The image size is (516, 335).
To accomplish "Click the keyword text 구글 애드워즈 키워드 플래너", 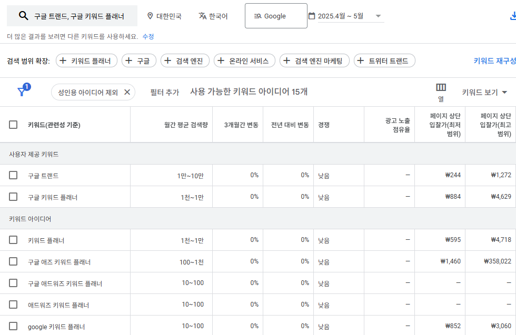I will pyautogui.click(x=65, y=283).
